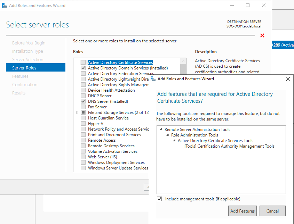Click the main wizard title bar icon

pos(4,6)
